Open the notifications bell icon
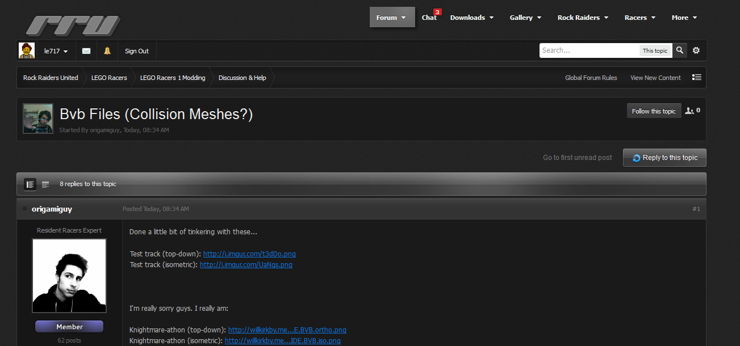Image resolution: width=740 pixels, height=346 pixels. pos(107,51)
